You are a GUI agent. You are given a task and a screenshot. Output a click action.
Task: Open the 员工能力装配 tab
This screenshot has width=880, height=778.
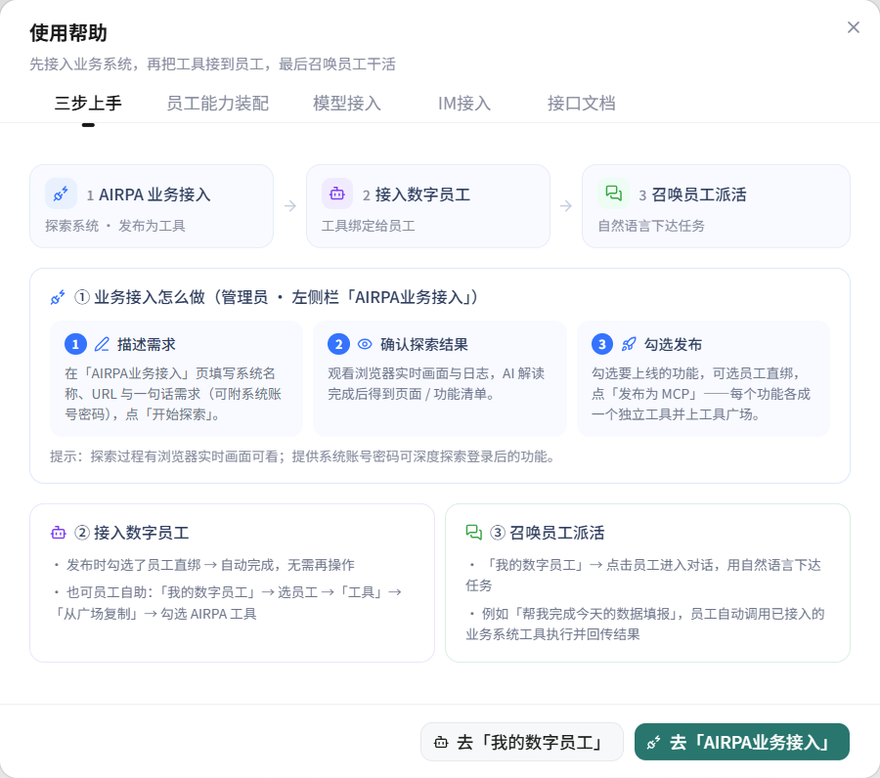(218, 104)
